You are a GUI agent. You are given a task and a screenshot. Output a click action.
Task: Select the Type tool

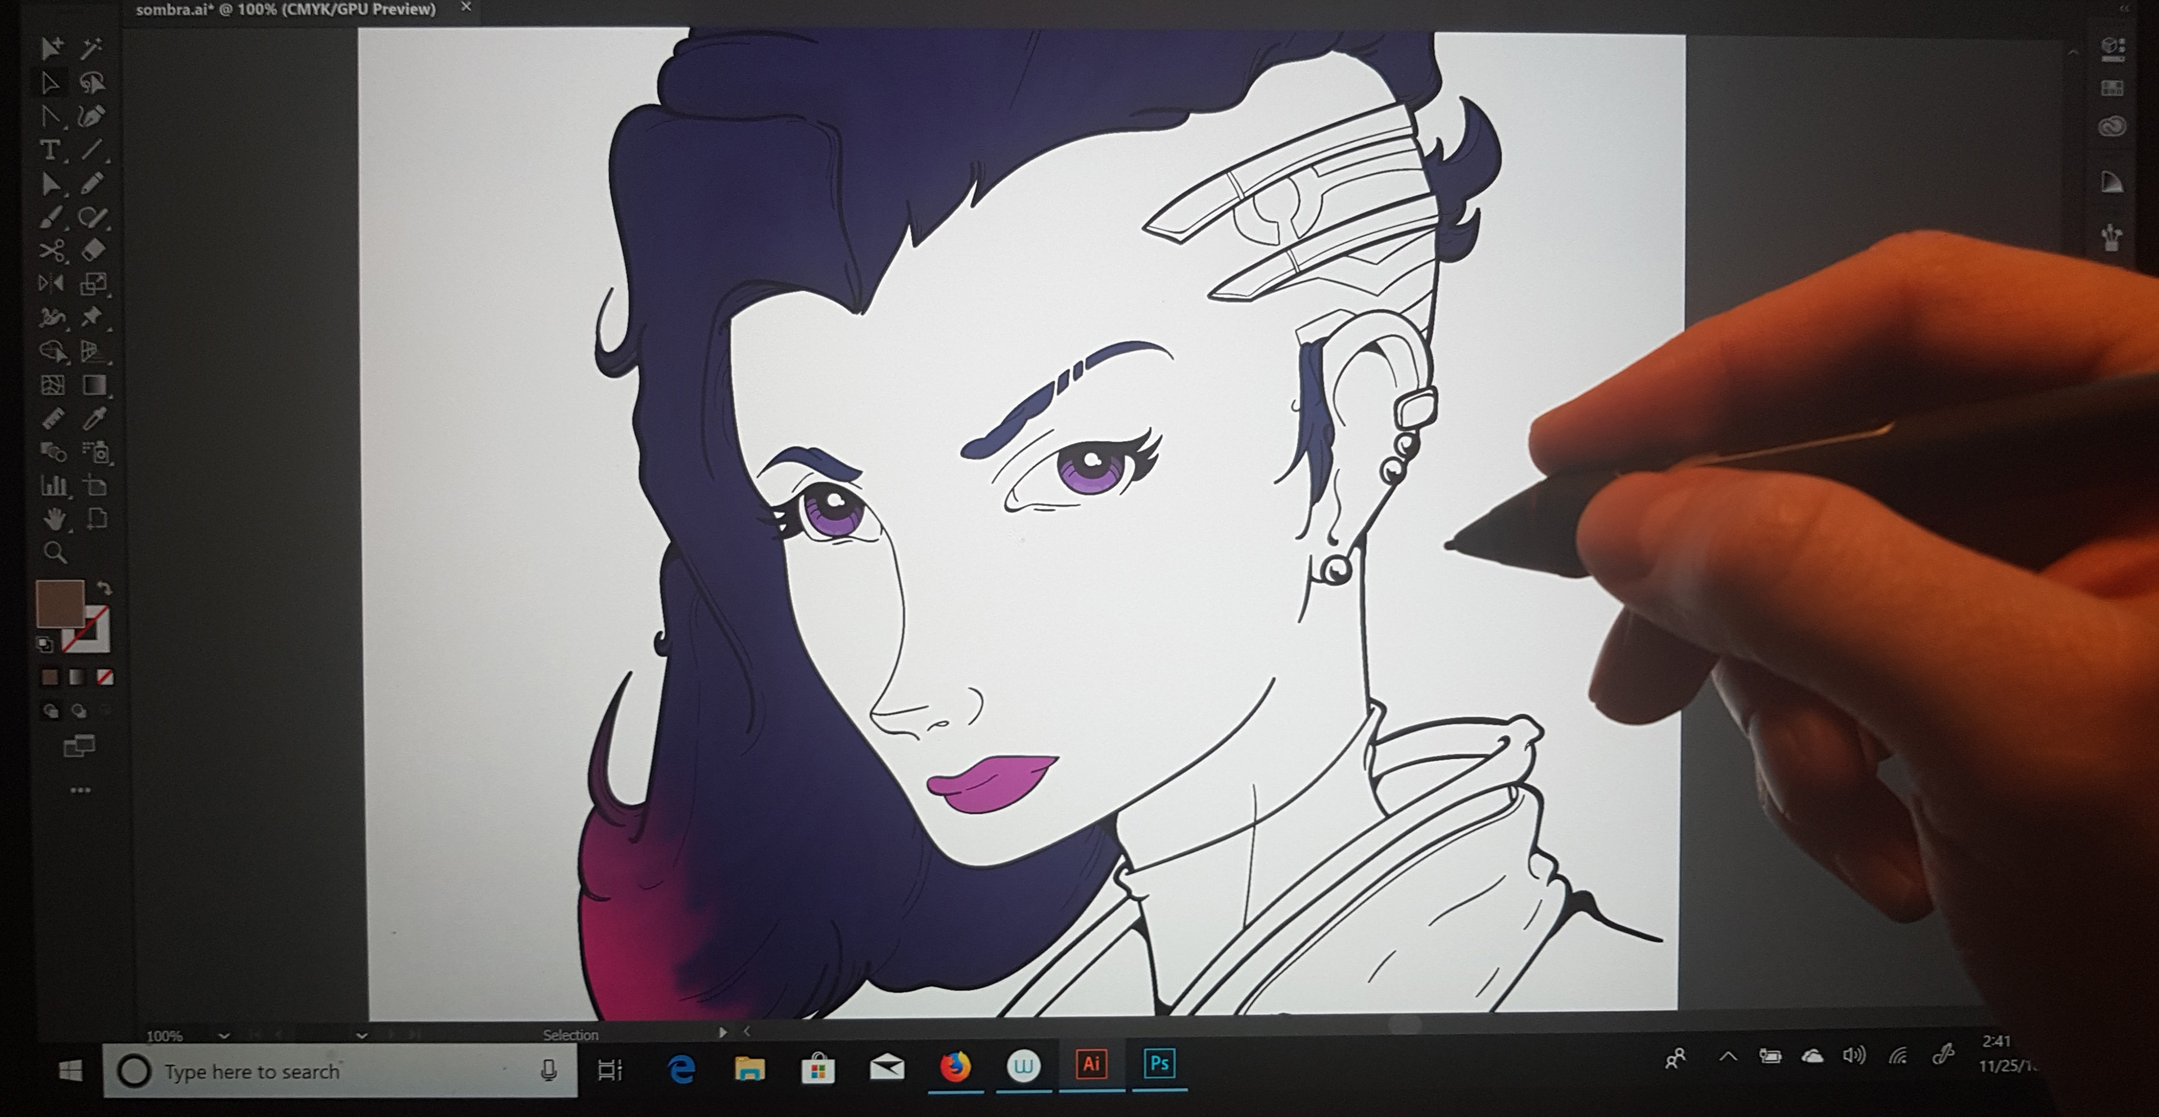(50, 150)
